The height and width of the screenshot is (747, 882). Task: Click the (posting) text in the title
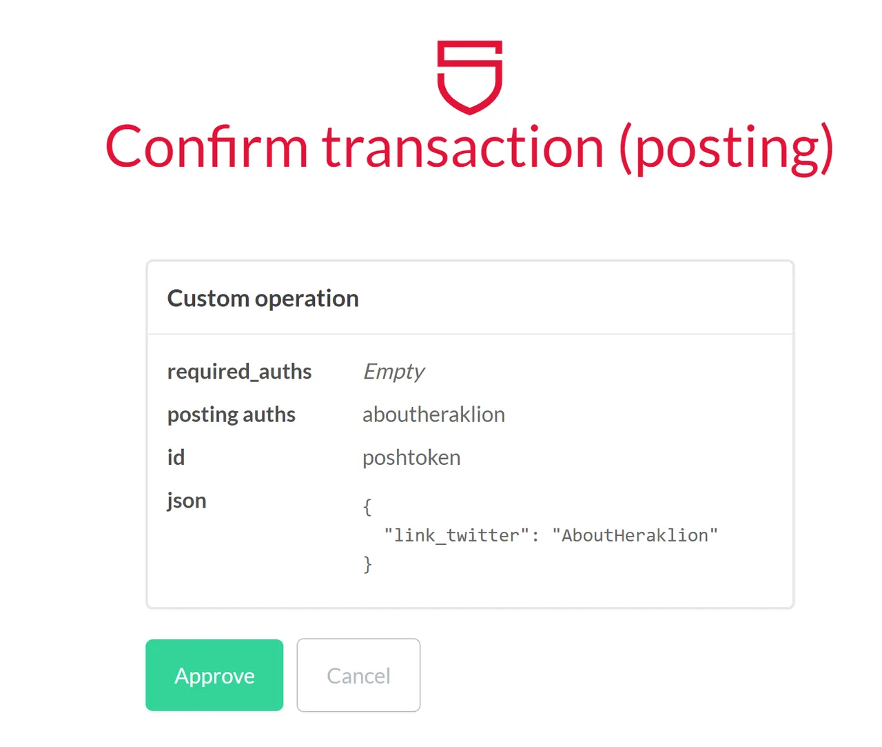[x=726, y=149]
